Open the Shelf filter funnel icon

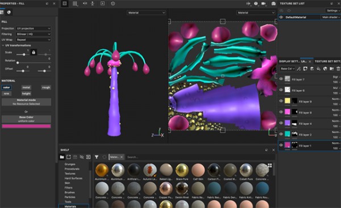[97, 157]
